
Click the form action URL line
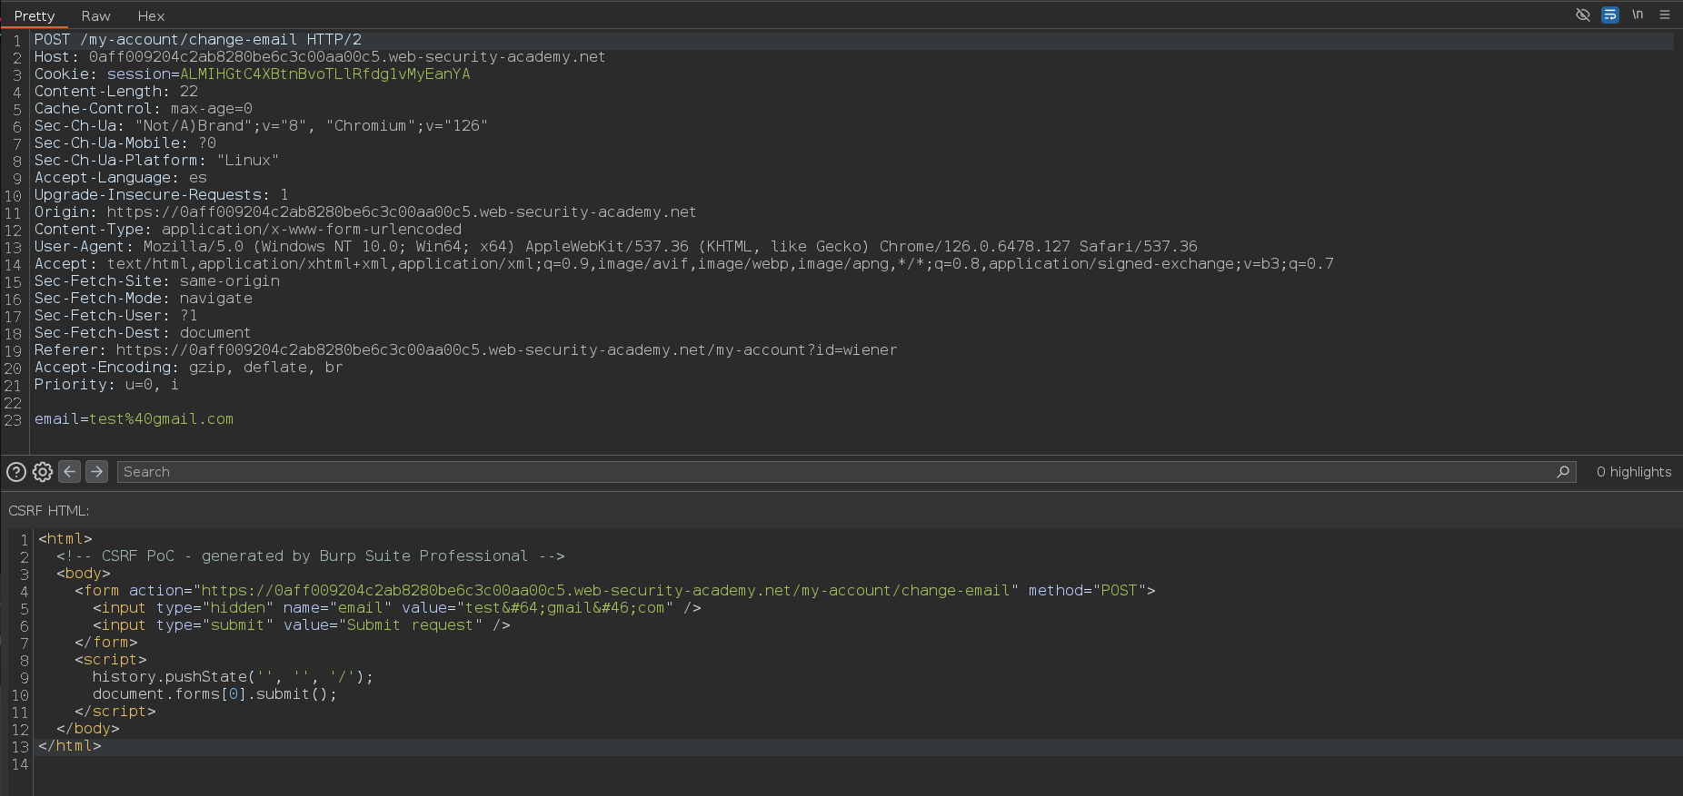click(615, 591)
